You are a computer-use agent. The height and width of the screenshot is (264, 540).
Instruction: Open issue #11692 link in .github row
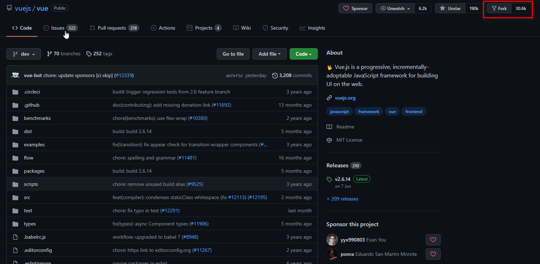221,105
